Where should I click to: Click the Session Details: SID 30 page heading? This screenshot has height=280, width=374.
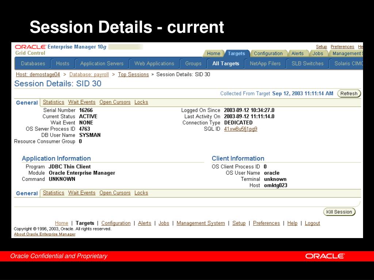58,83
